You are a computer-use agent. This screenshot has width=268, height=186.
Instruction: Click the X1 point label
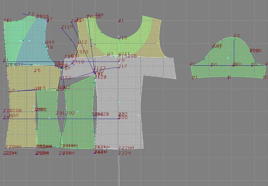click(121, 21)
